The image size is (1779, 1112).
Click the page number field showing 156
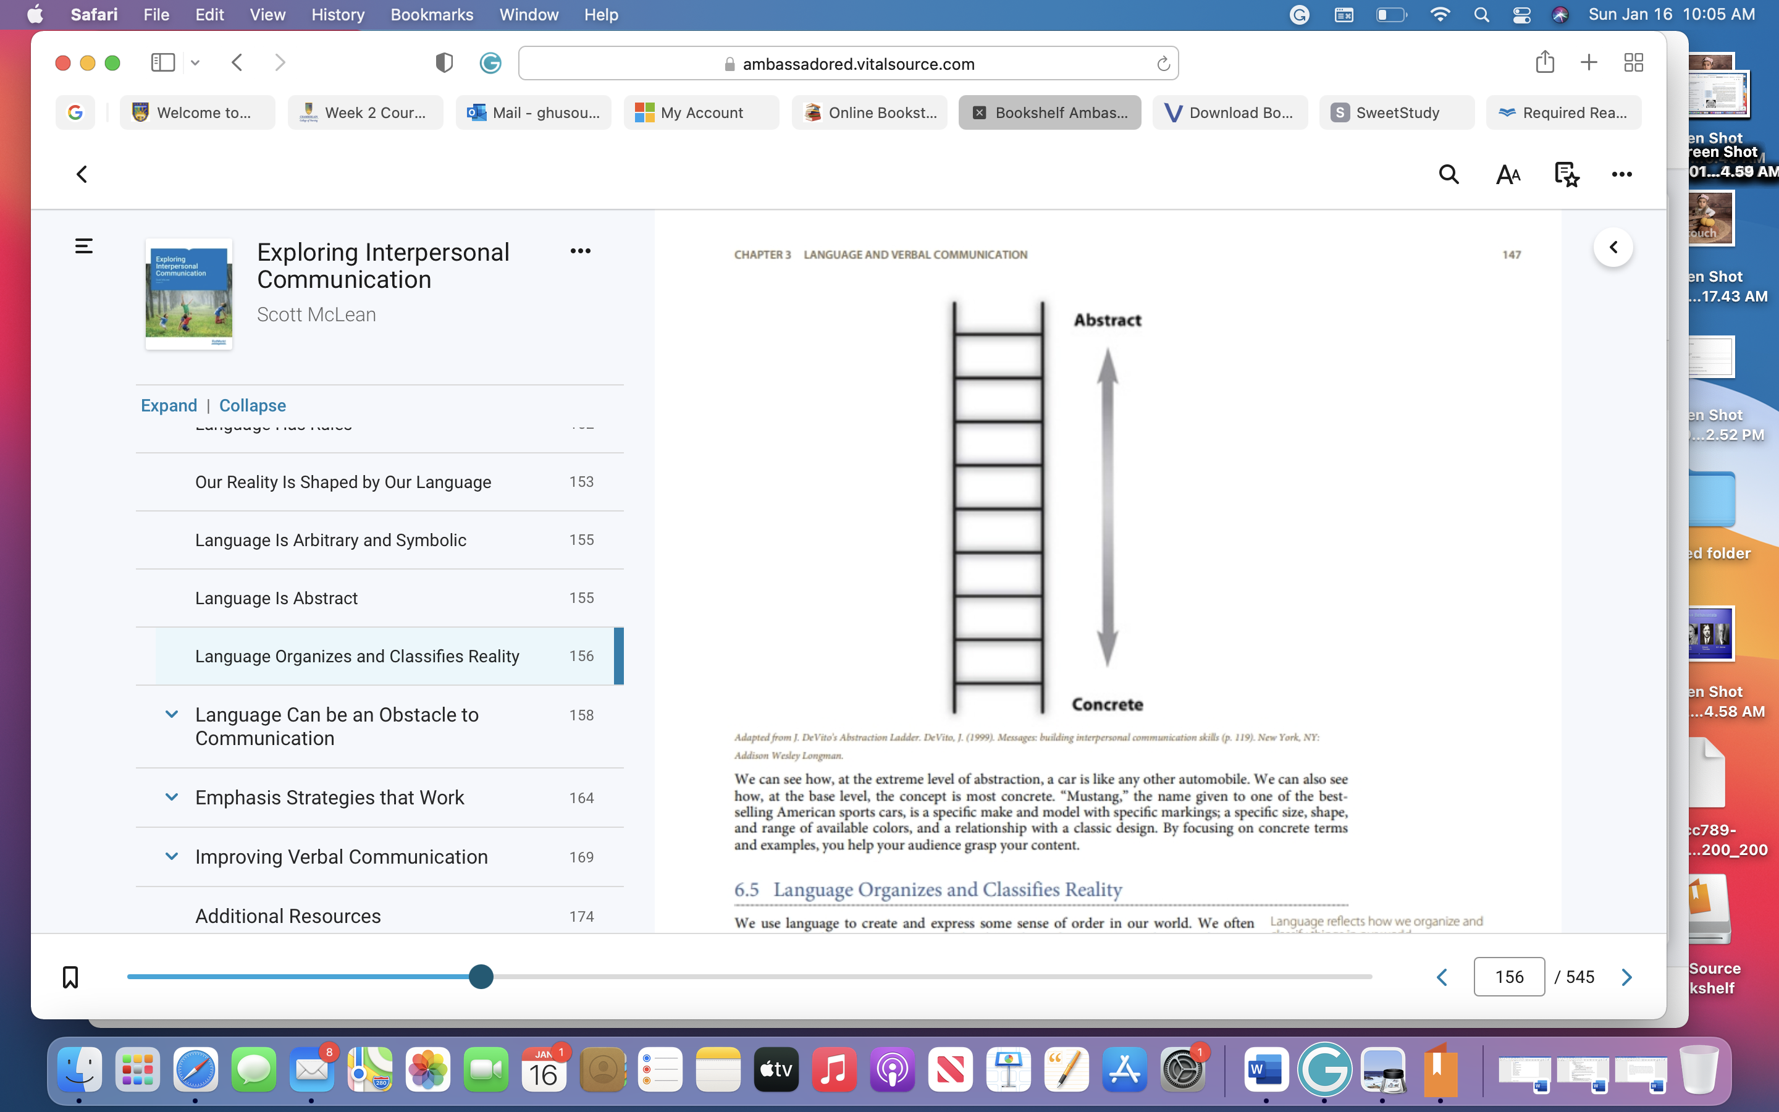tap(1508, 977)
